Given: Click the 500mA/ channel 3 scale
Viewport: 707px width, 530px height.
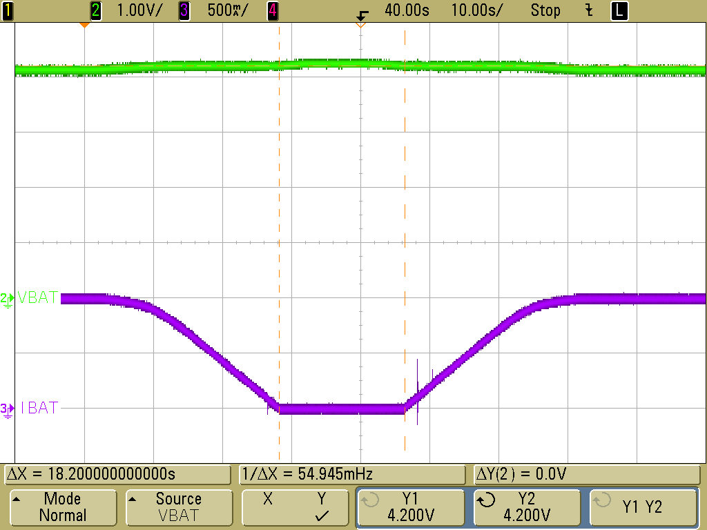Looking at the screenshot, I should 227,10.
